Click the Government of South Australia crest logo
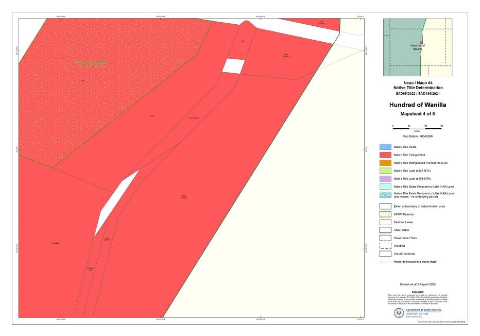The height and width of the screenshot is (336, 480). (x=399, y=313)
